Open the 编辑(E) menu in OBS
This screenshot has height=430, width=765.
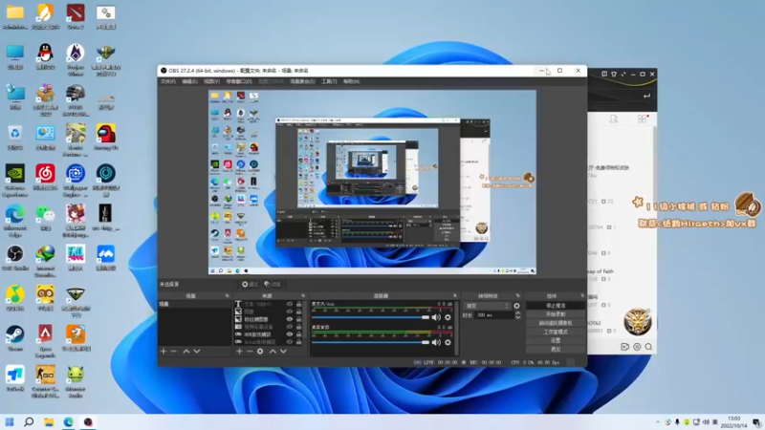tap(189, 81)
